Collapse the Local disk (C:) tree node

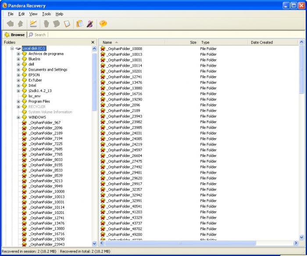pos(12,48)
